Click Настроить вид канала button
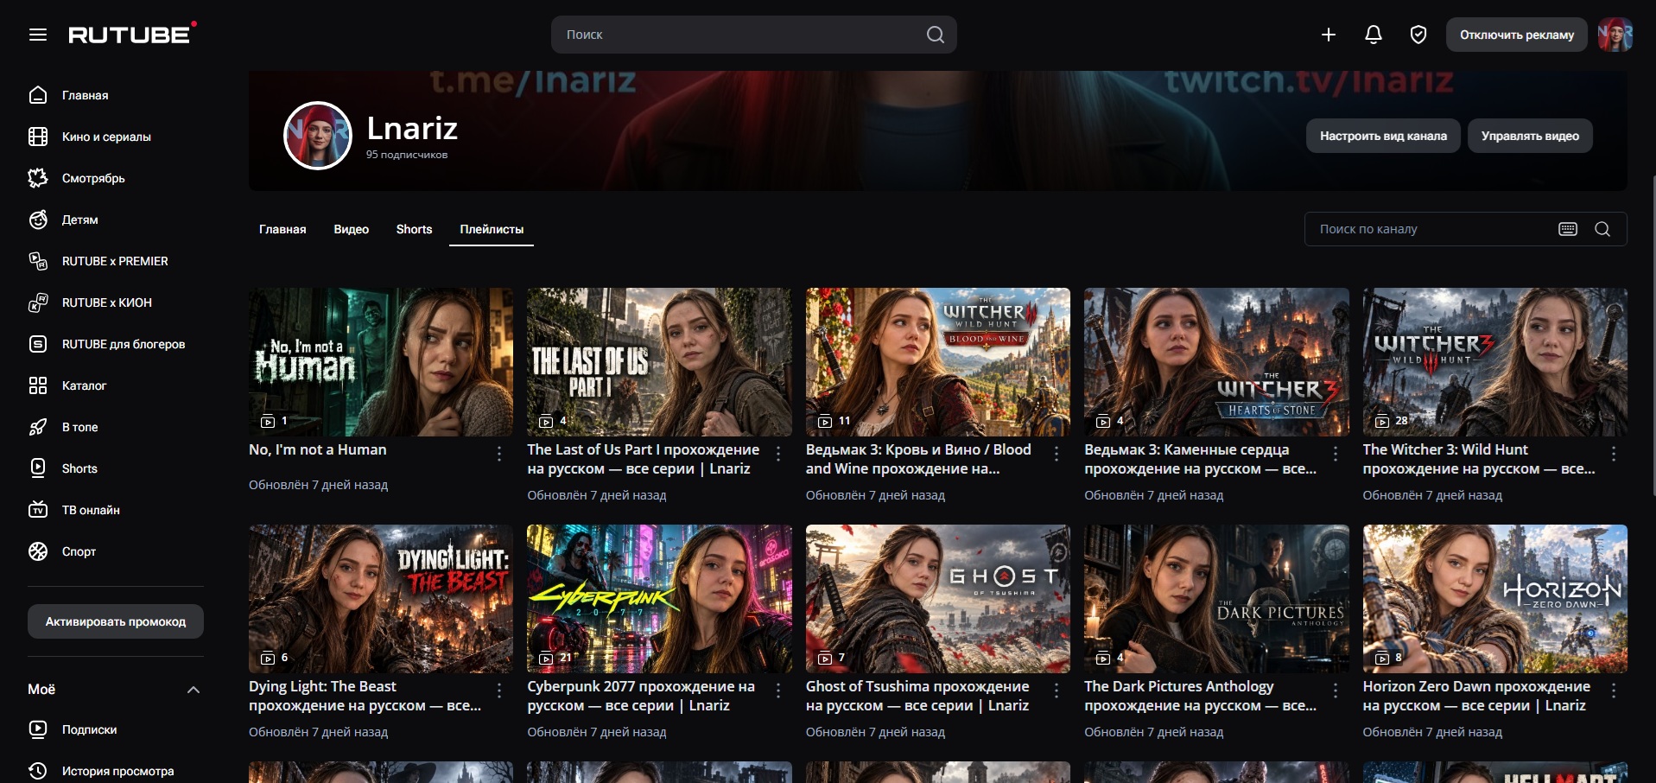The height and width of the screenshot is (783, 1656). click(1383, 136)
